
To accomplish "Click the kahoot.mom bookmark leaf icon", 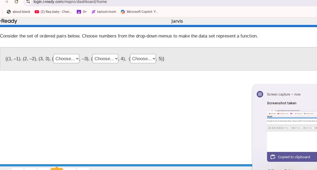I will [x=93, y=12].
